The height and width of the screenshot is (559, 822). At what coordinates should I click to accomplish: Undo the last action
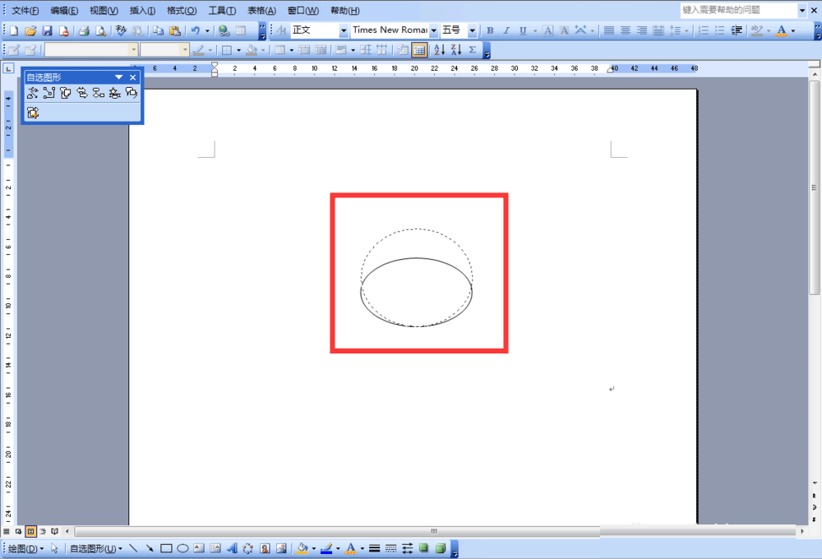pyautogui.click(x=196, y=31)
